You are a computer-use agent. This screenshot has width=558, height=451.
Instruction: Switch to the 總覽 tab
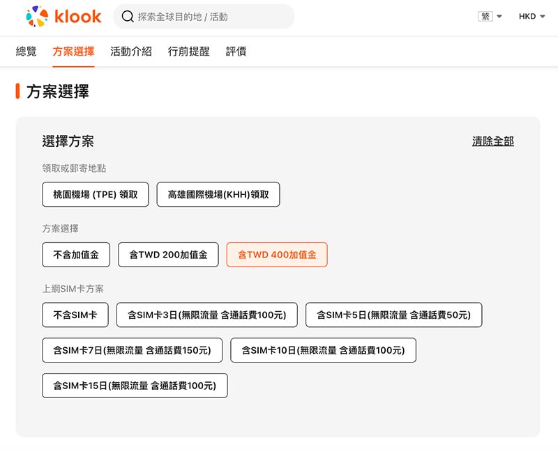[26, 52]
